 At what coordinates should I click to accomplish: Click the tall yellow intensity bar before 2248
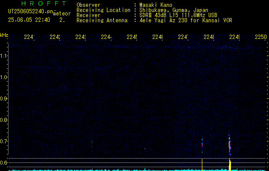[202, 165]
